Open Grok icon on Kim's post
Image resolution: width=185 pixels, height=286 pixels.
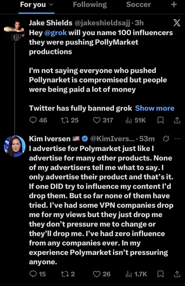pos(166,139)
